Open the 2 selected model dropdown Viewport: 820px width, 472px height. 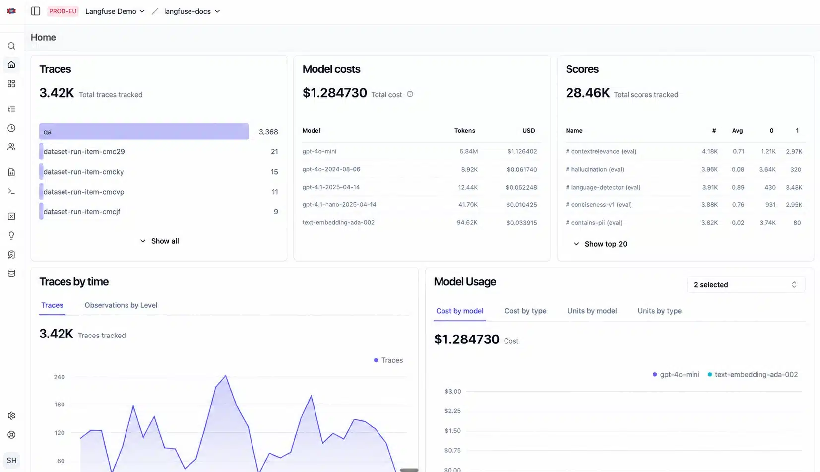click(x=746, y=285)
